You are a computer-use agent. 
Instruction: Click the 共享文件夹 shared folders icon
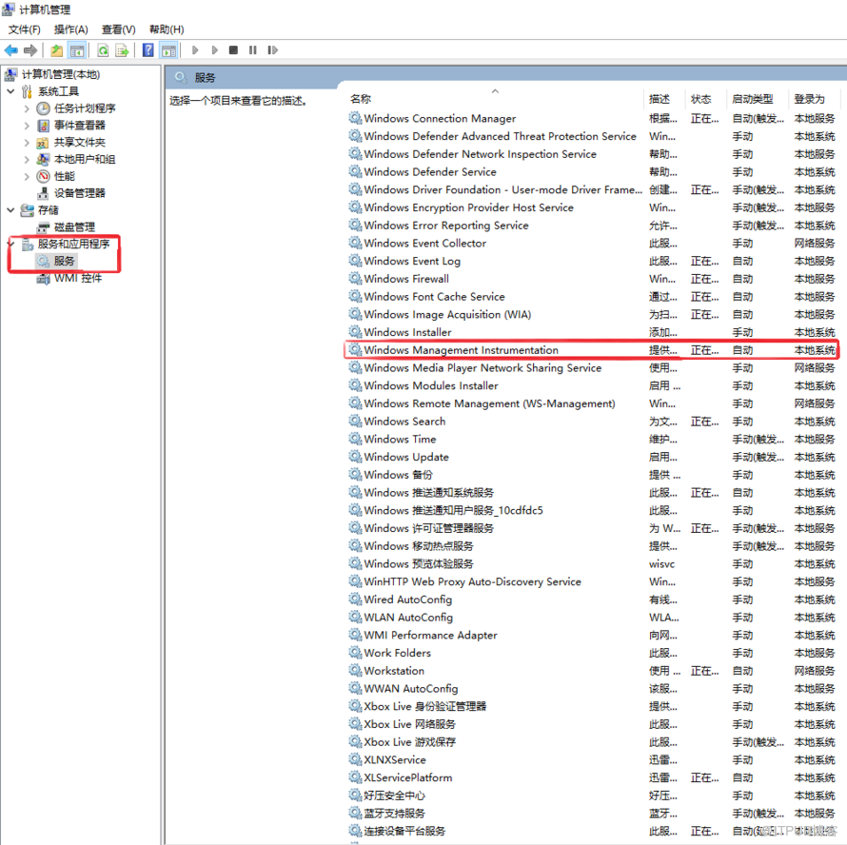click(x=43, y=142)
